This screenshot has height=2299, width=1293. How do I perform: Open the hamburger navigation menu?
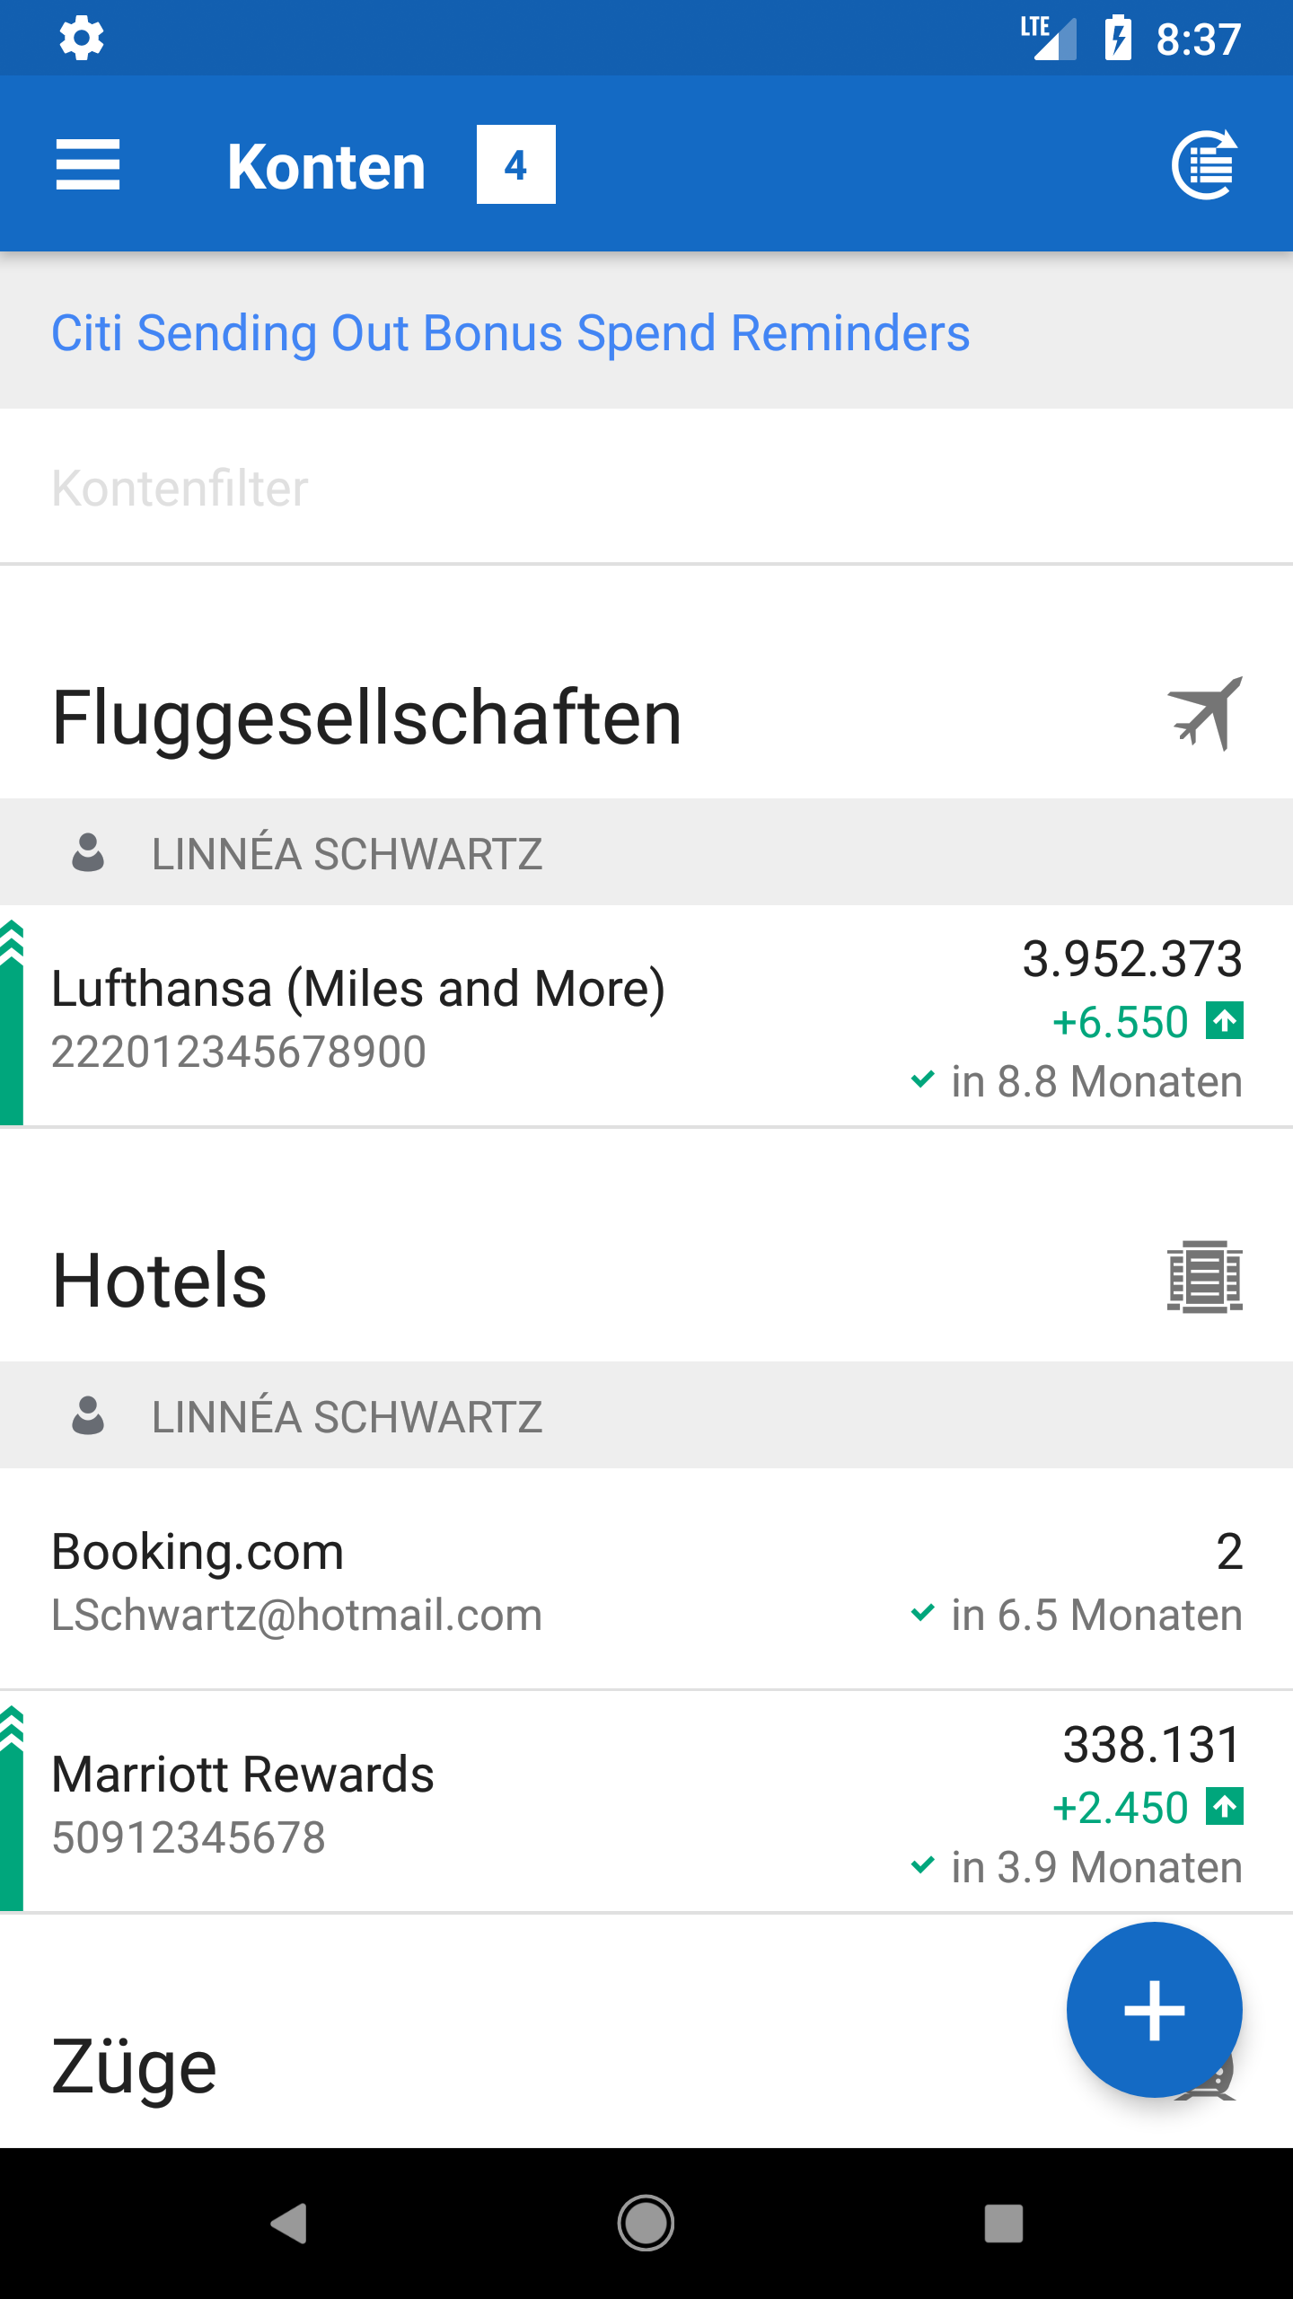tap(87, 165)
